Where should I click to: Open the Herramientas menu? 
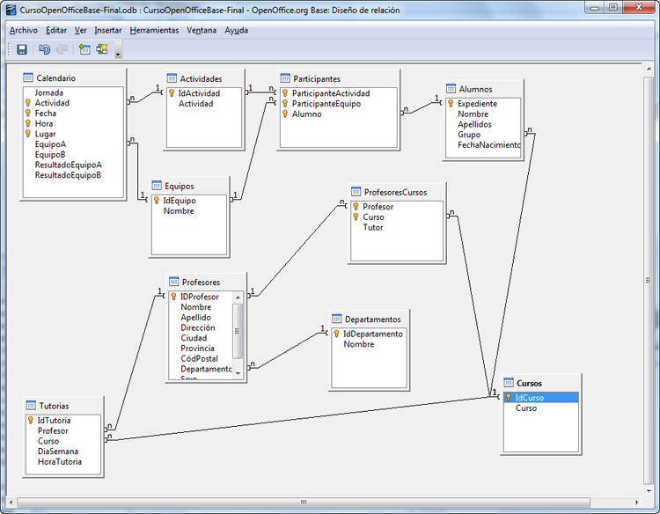(x=154, y=30)
